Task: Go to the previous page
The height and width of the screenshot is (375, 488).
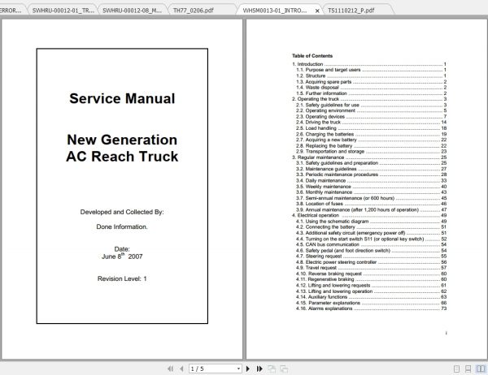Action: (x=181, y=369)
